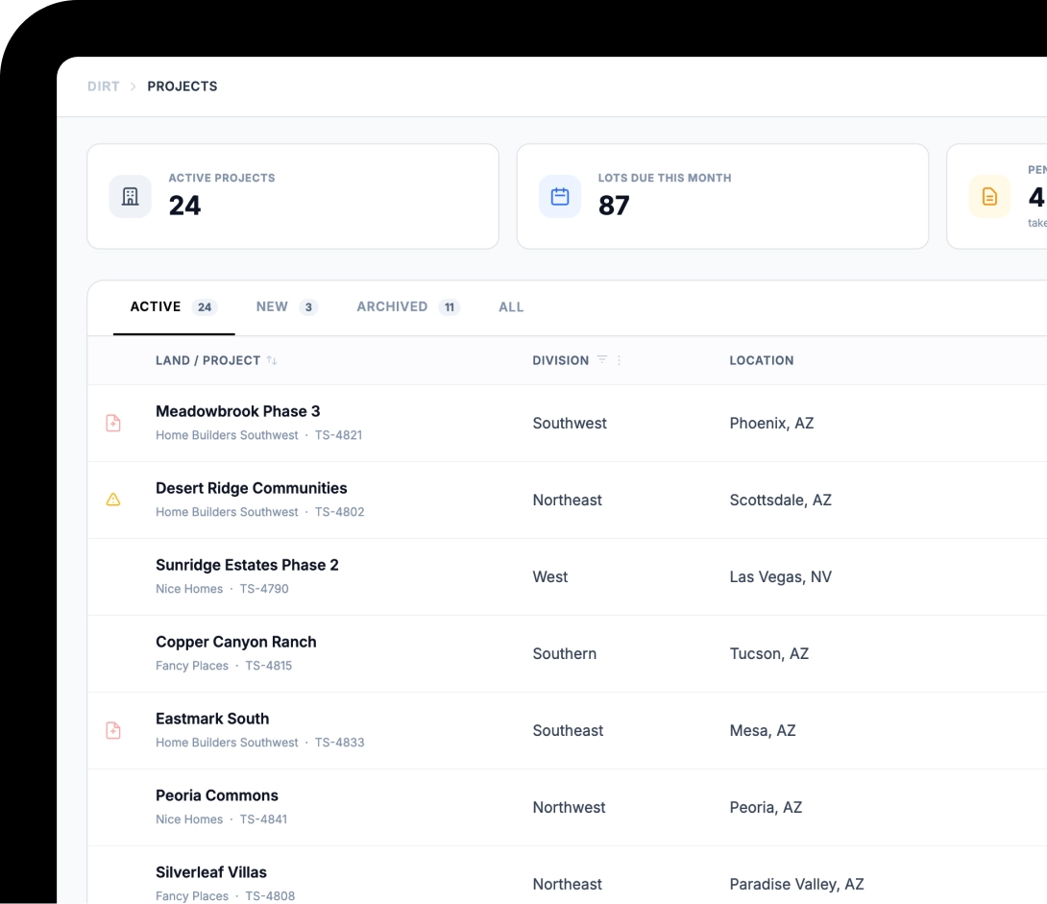Open the Division column three-dot menu
Image resolution: width=1047 pixels, height=904 pixels.
(619, 360)
